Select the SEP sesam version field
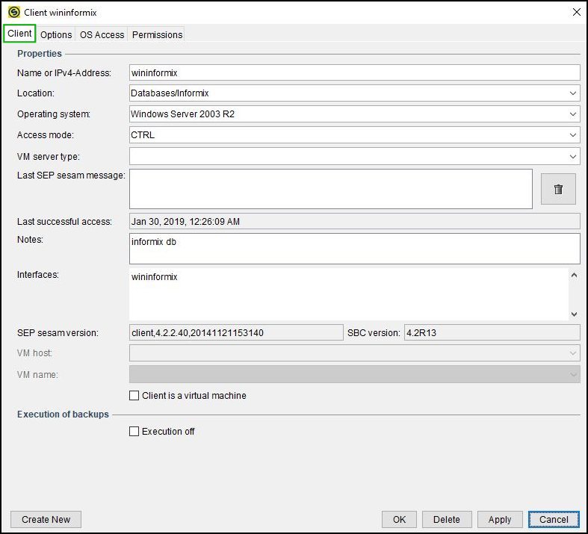This screenshot has height=534, width=588. (x=236, y=332)
